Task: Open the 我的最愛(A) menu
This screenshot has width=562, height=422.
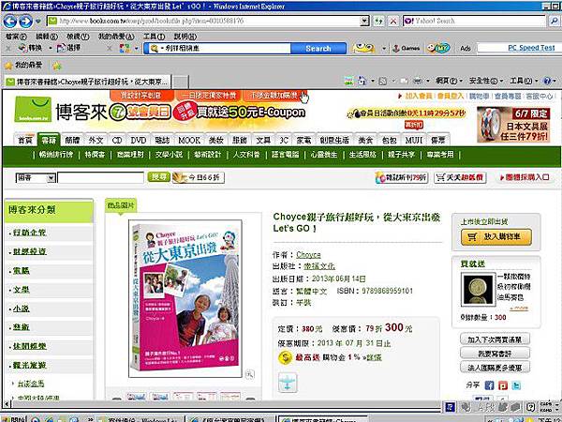Action: (x=116, y=37)
